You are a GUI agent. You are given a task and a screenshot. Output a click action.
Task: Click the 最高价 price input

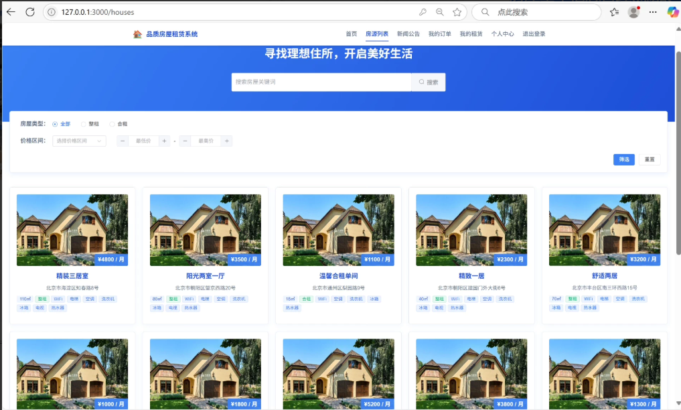[206, 141]
